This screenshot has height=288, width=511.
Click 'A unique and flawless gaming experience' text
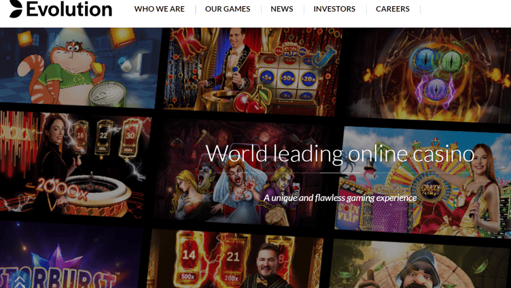tap(340, 198)
